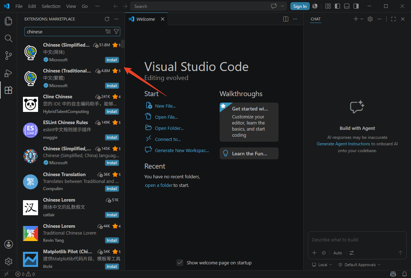Expand the title bar chat dropdown arrow
Screen dimensions: 411x278
tap(282, 6)
